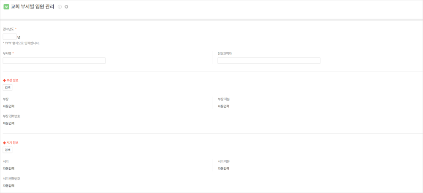Screen dimensions: 423x193
Task: Click 검색 button under 서기 정보
Action: point(8,150)
